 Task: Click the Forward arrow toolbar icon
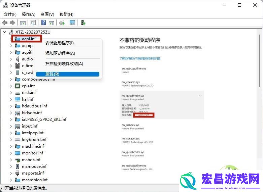click(x=12, y=22)
